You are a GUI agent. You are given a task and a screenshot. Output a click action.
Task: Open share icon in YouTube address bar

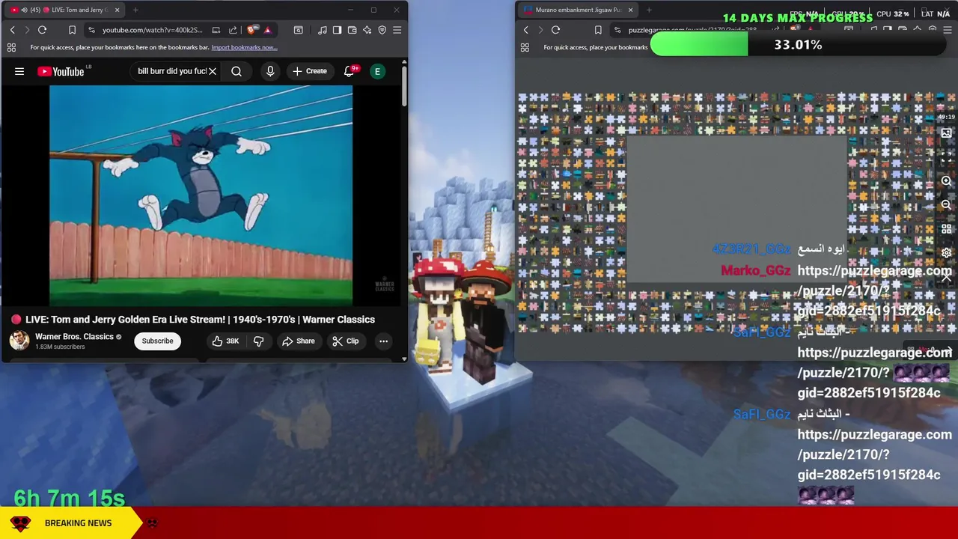pos(233,30)
